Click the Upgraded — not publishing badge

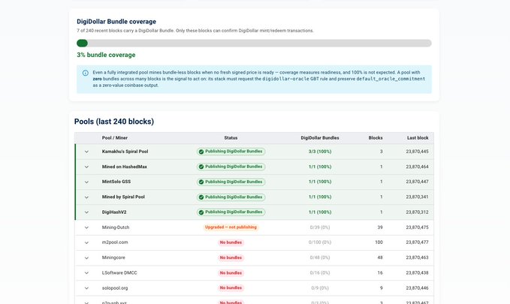pos(231,227)
